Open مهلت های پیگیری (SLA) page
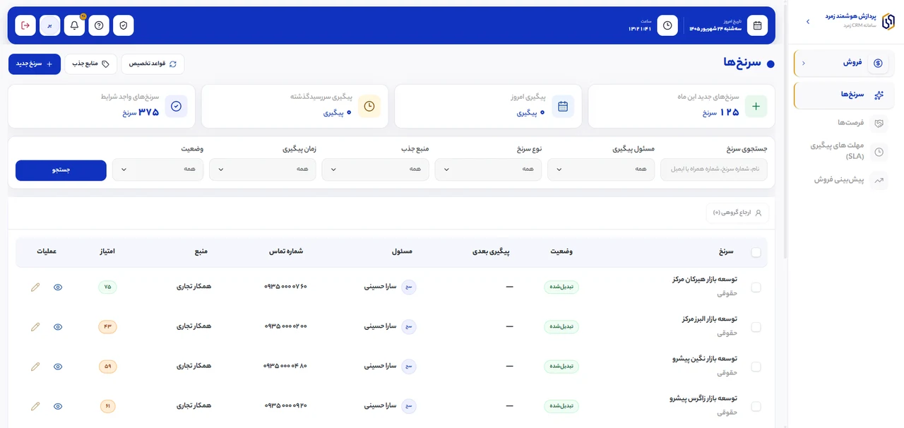The height and width of the screenshot is (428, 904). 844,151
